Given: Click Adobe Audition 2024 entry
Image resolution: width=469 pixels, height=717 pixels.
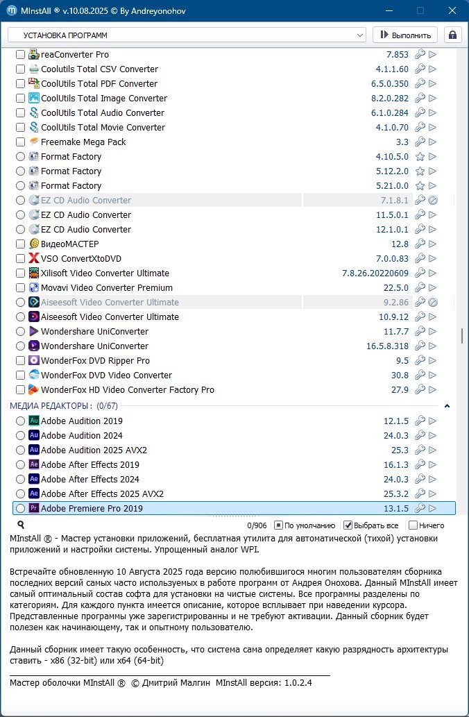Looking at the screenshot, I should click(x=82, y=435).
